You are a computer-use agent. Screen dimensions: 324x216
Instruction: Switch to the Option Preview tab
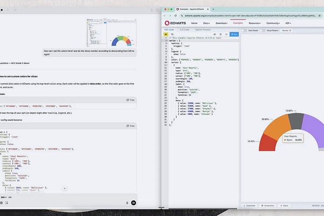click(202, 30)
